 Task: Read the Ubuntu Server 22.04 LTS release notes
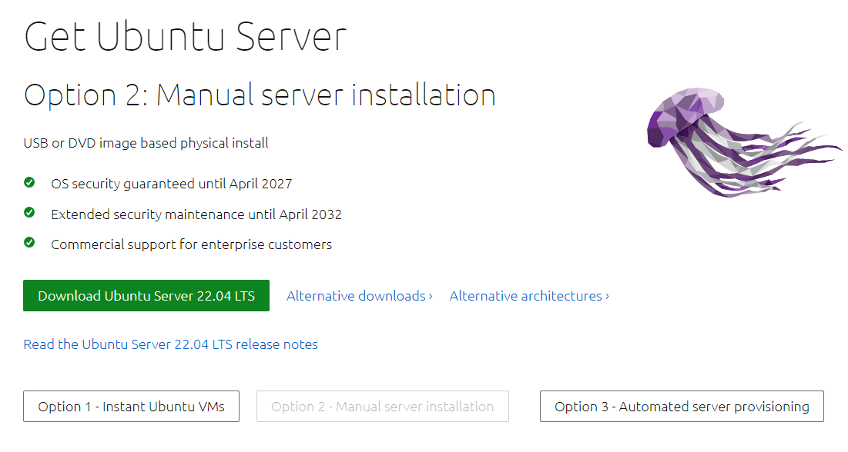[170, 344]
